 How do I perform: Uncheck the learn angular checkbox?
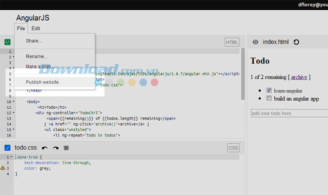coord(269,90)
